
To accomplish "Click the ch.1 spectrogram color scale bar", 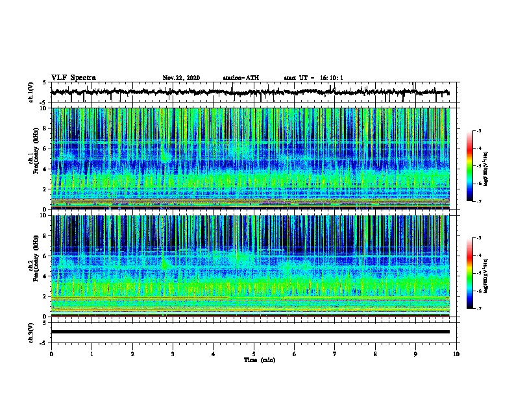I will click(x=470, y=166).
